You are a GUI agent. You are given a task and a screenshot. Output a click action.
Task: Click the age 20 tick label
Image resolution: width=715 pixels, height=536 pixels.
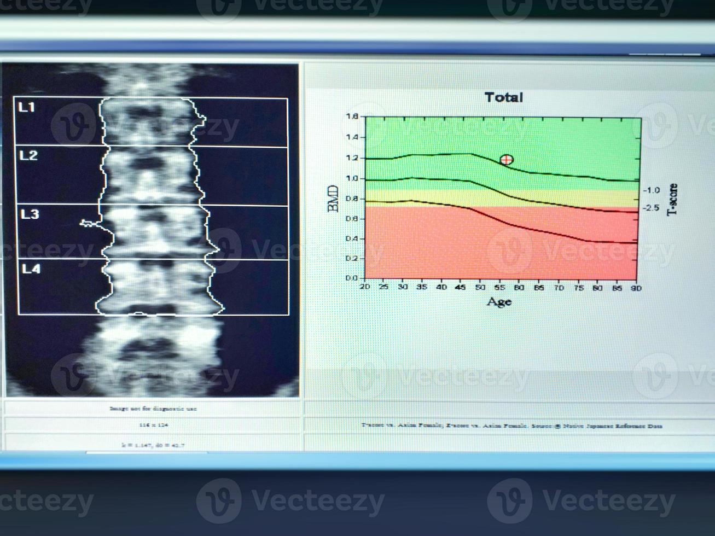365,287
